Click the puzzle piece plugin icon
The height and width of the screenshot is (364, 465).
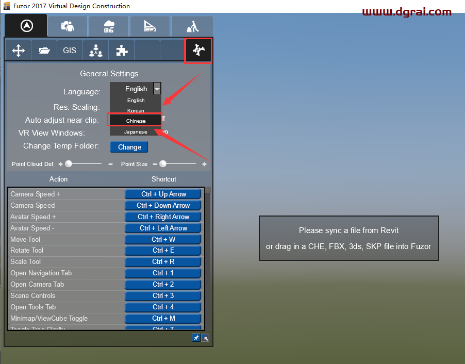coord(122,51)
